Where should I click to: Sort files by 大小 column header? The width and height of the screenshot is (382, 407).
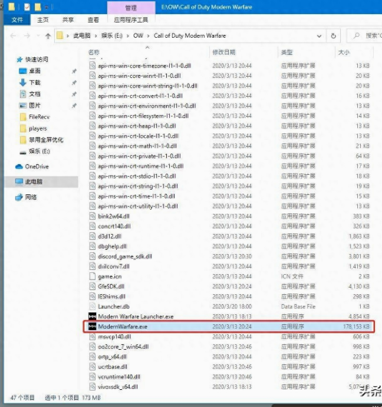tap(343, 53)
